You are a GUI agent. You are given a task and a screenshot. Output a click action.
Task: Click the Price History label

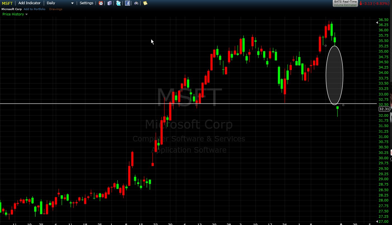tap(13, 14)
